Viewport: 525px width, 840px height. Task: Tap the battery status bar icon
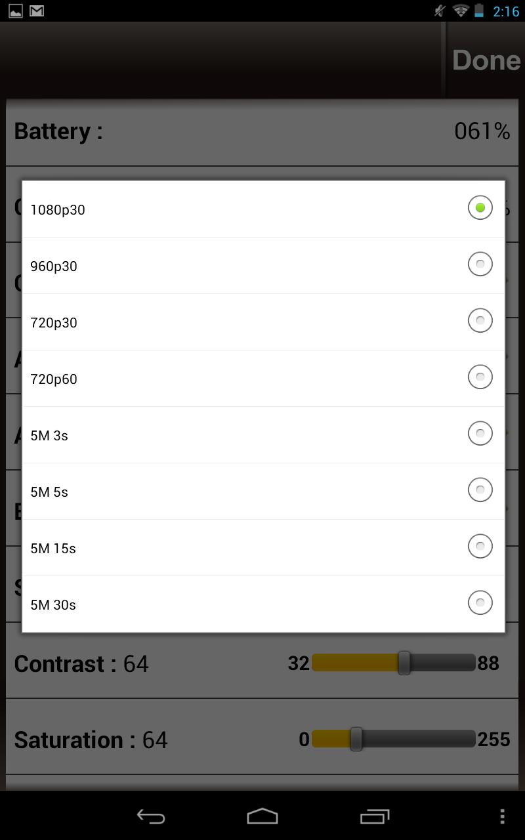click(x=479, y=10)
